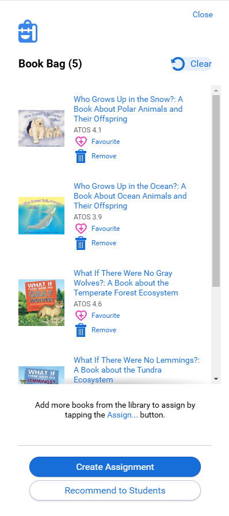Click Recommend to Students button

pos(115,490)
